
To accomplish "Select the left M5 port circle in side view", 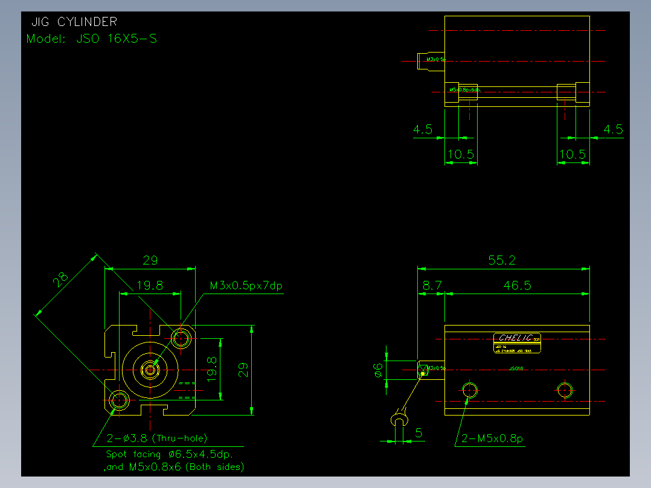I will (x=470, y=390).
